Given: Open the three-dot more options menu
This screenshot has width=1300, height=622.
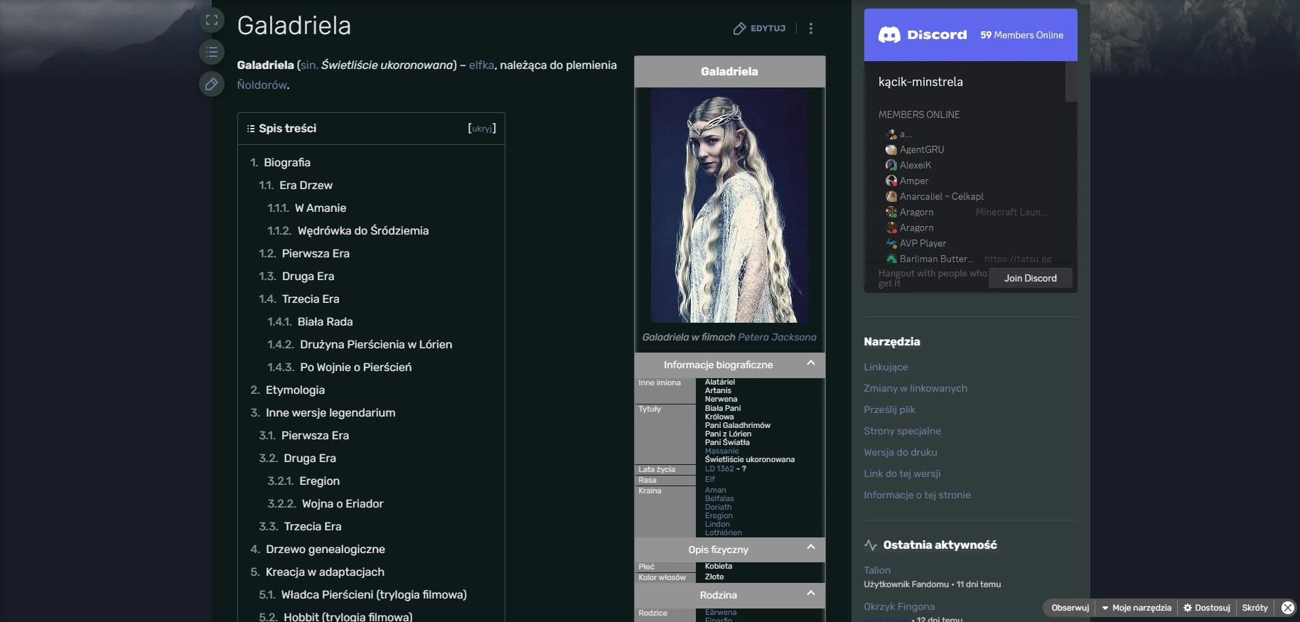Looking at the screenshot, I should tap(811, 28).
